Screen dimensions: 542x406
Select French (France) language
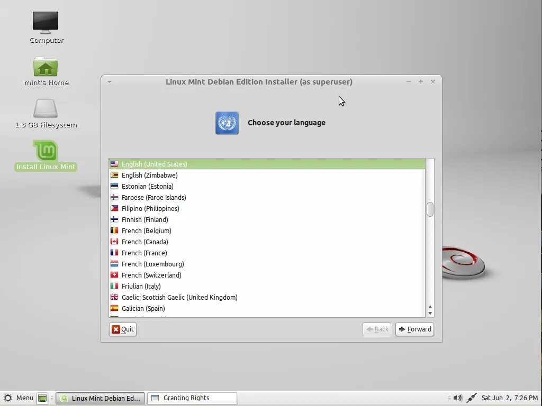(267, 253)
